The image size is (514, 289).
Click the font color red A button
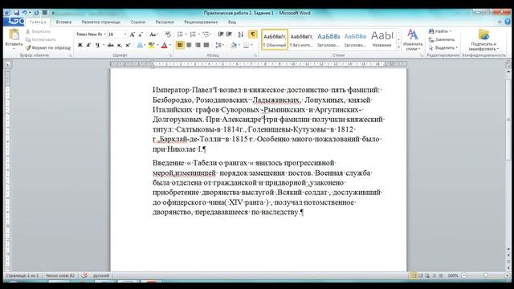point(164,45)
